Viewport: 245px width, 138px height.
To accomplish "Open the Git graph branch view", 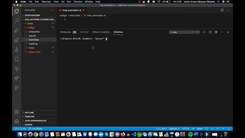I will pos(16,88).
